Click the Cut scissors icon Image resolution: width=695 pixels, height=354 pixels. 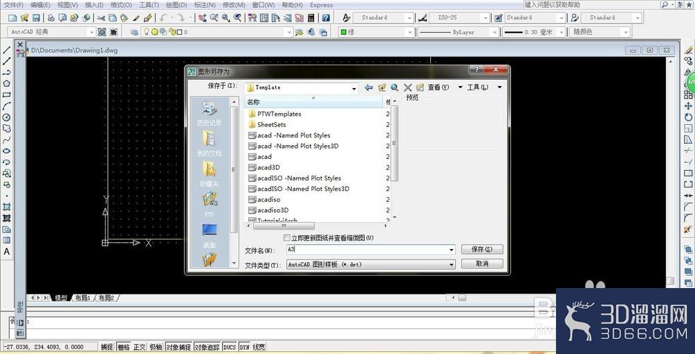(101, 18)
